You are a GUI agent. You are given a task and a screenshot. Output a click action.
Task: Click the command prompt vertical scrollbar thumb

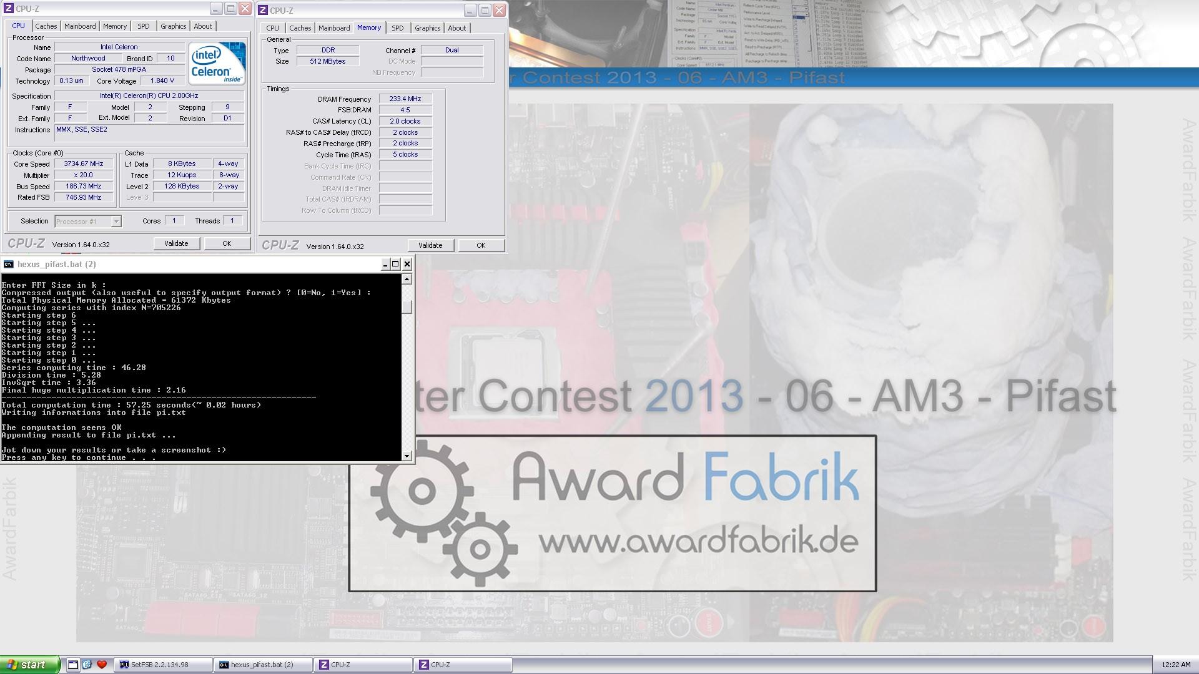click(x=407, y=307)
